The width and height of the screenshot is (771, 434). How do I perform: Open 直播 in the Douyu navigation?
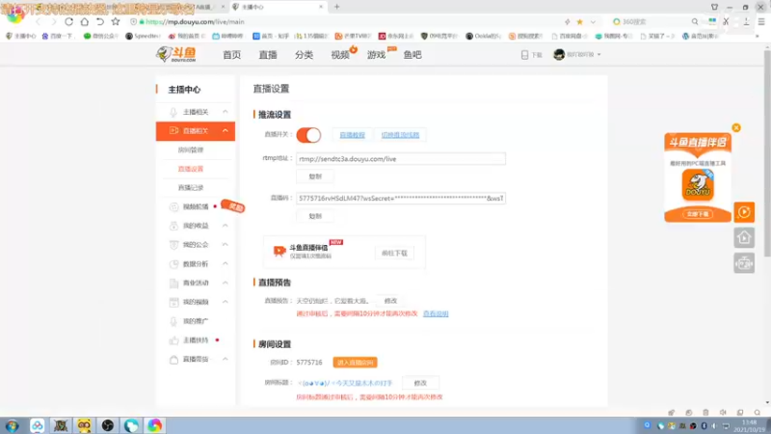click(x=268, y=55)
